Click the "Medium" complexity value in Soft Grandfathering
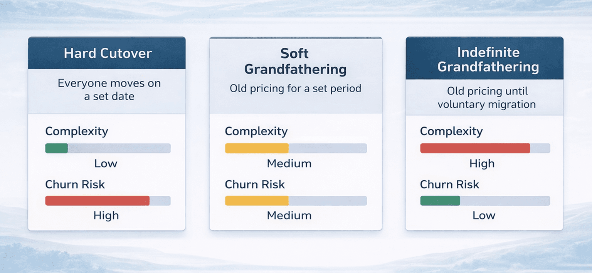Screen dimensions: 592x273 point(289,164)
